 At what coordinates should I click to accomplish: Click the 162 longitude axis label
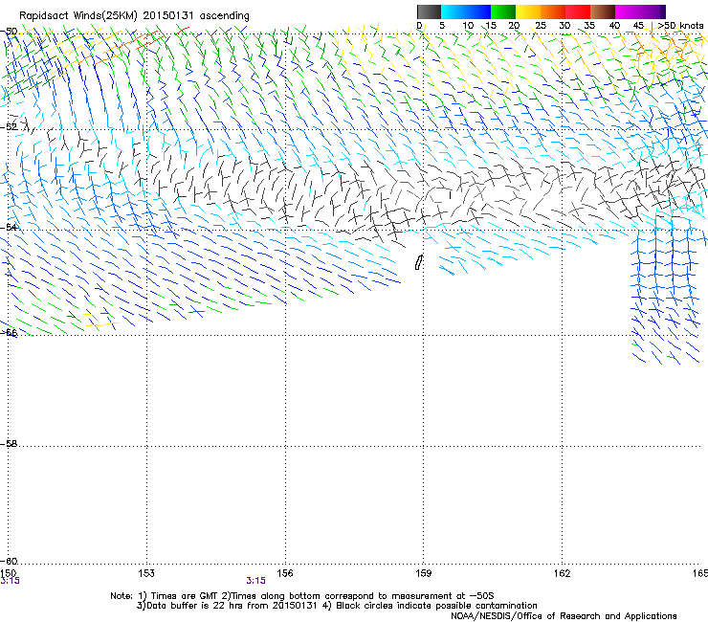click(x=562, y=573)
